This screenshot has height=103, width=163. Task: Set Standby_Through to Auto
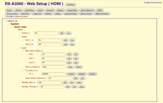pos(82,87)
